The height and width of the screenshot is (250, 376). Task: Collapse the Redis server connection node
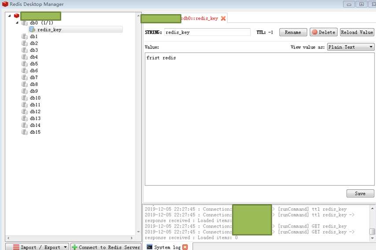point(9,16)
